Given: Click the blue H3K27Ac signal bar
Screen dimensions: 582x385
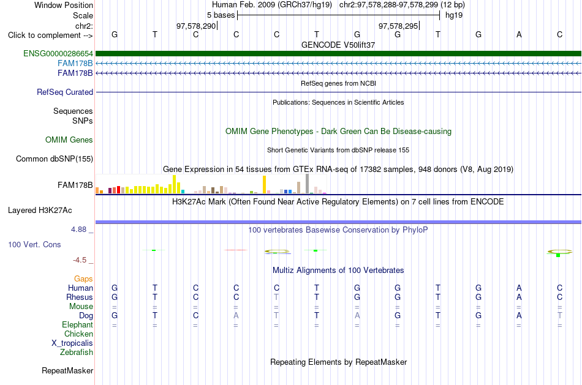Looking at the screenshot, I should [338, 222].
